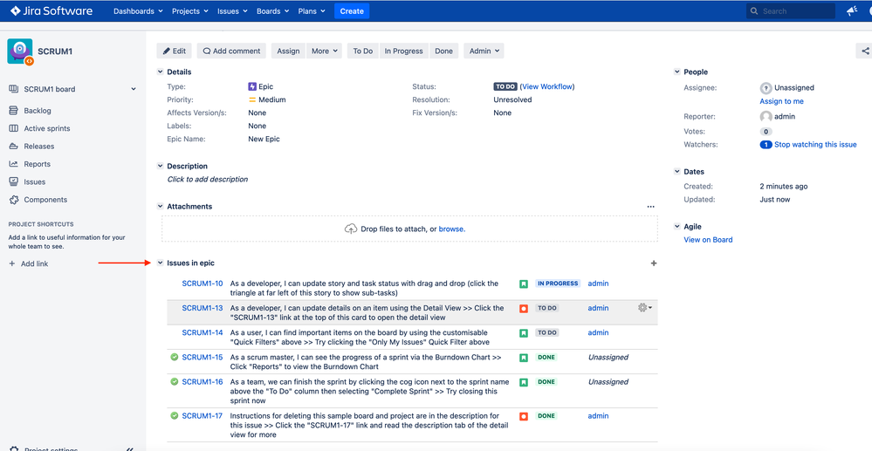Open the attachments ellipsis menu
The image size is (872, 451).
tap(650, 207)
